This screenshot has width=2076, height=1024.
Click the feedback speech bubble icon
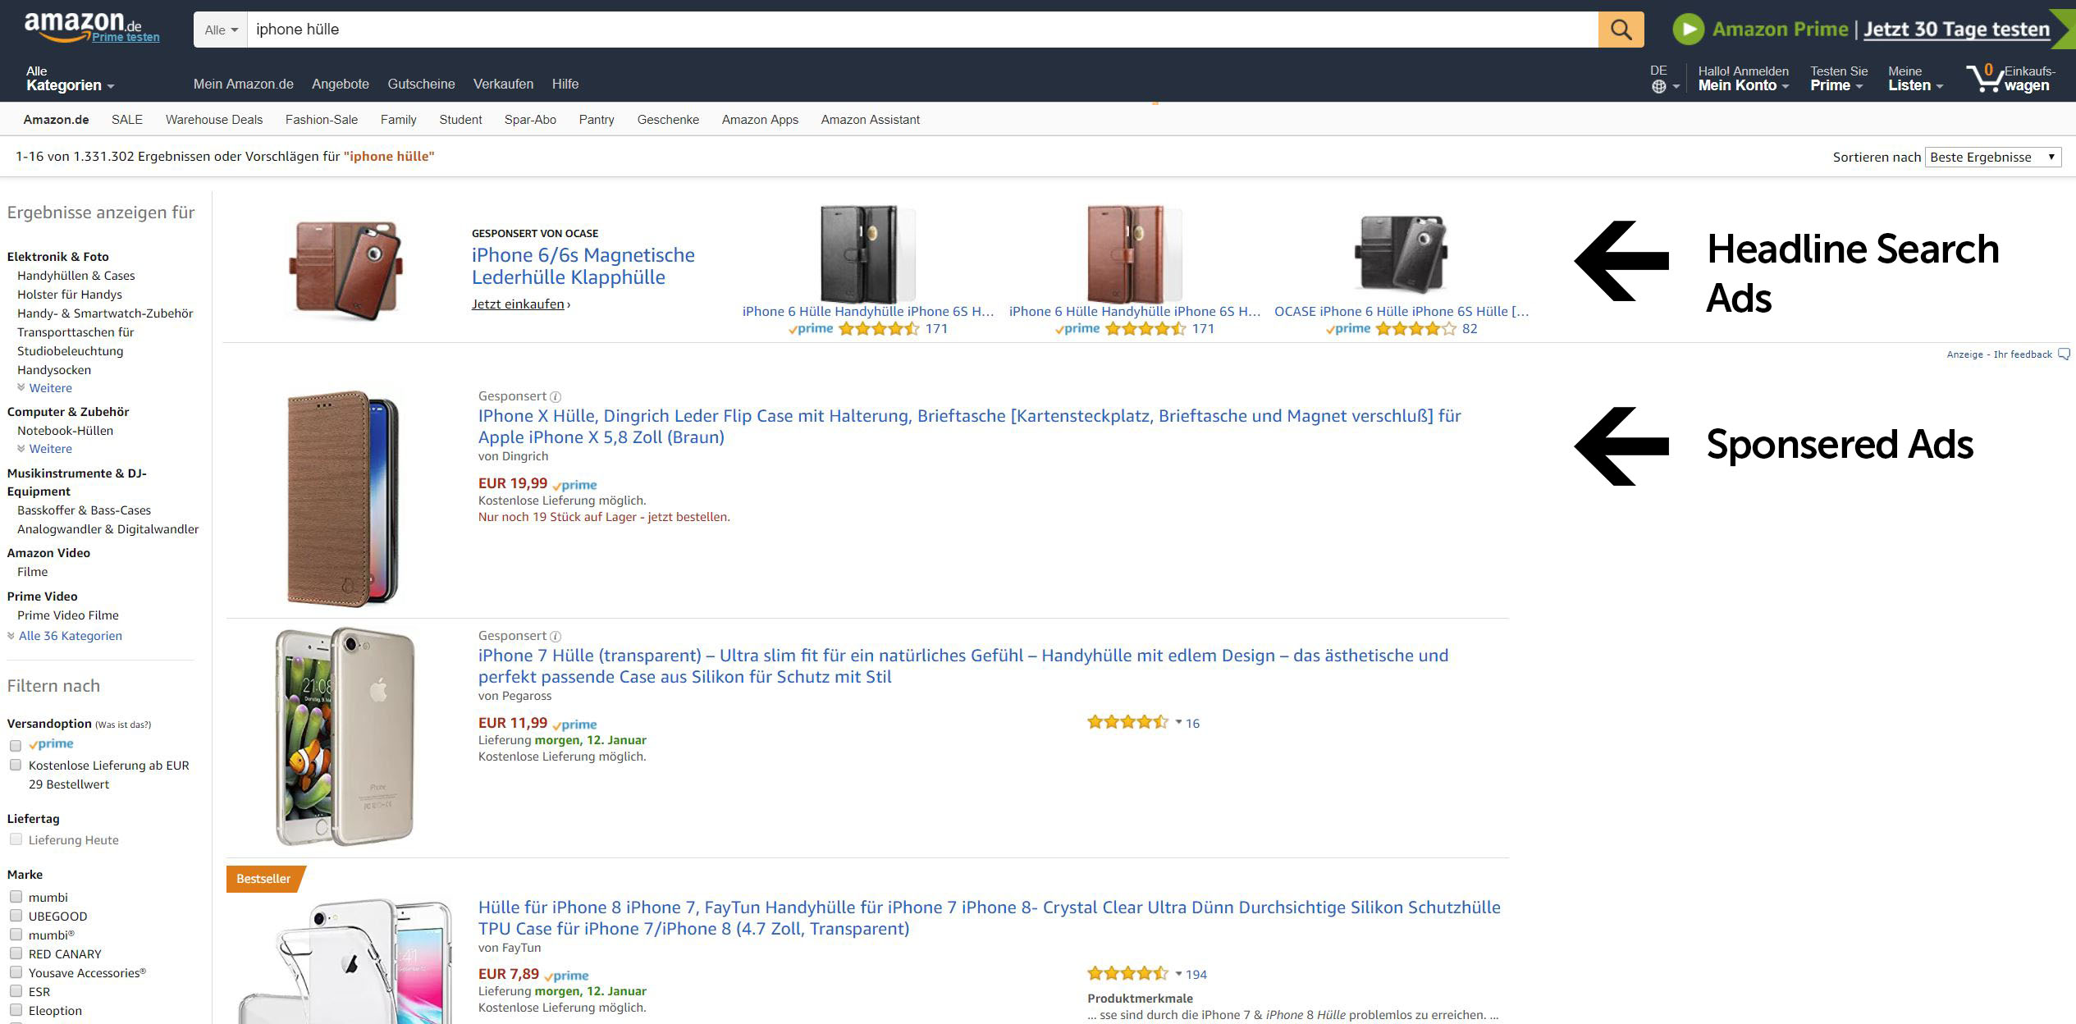point(2065,354)
